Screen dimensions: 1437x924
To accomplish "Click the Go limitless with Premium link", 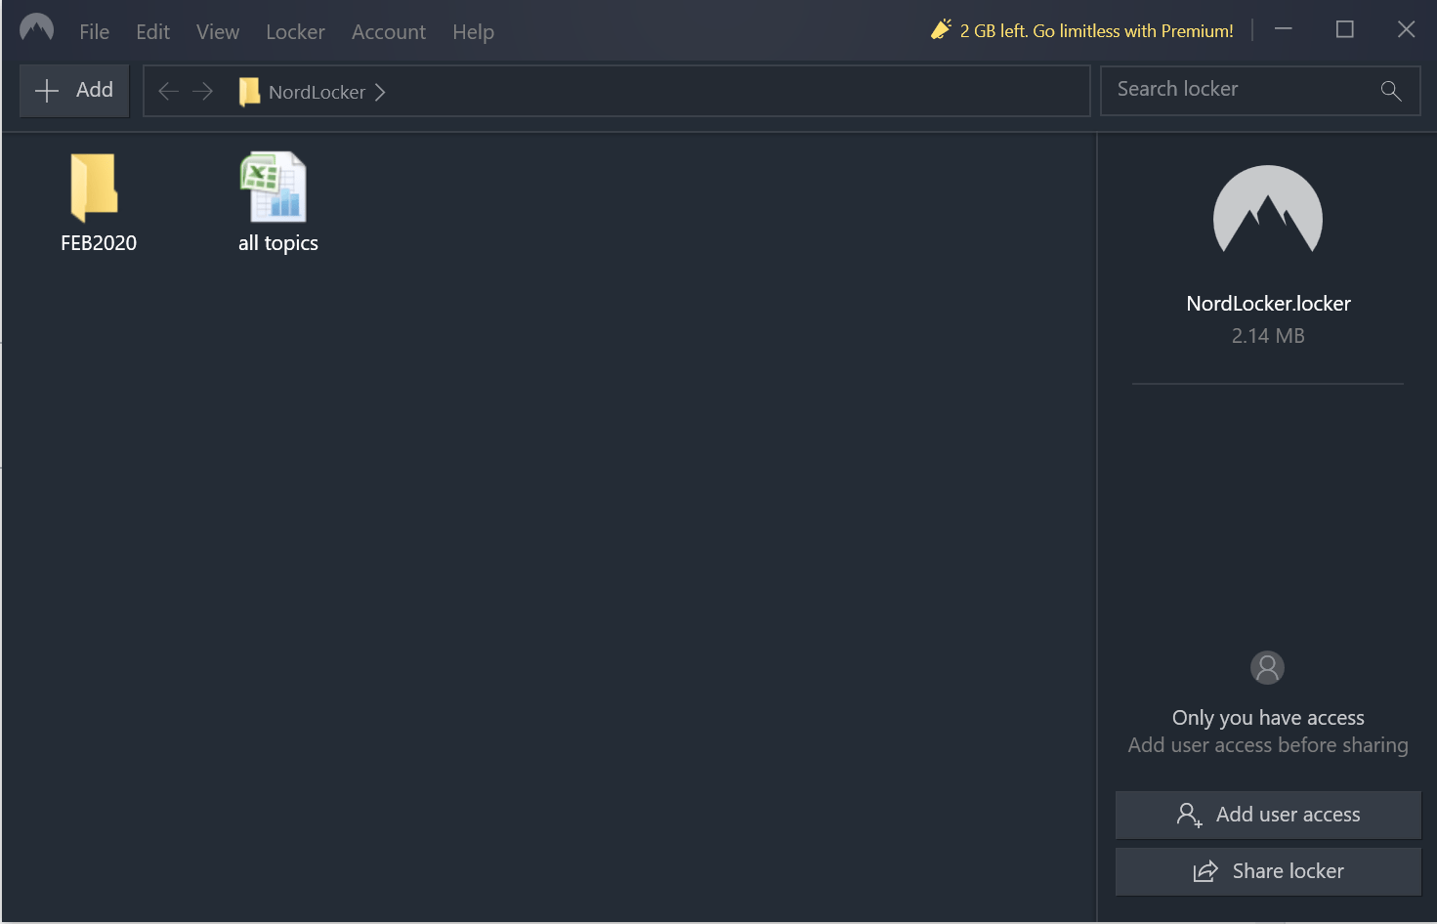I will coord(1096,31).
